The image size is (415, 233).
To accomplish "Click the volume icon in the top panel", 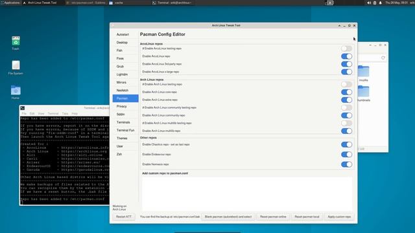I will coord(369,3).
